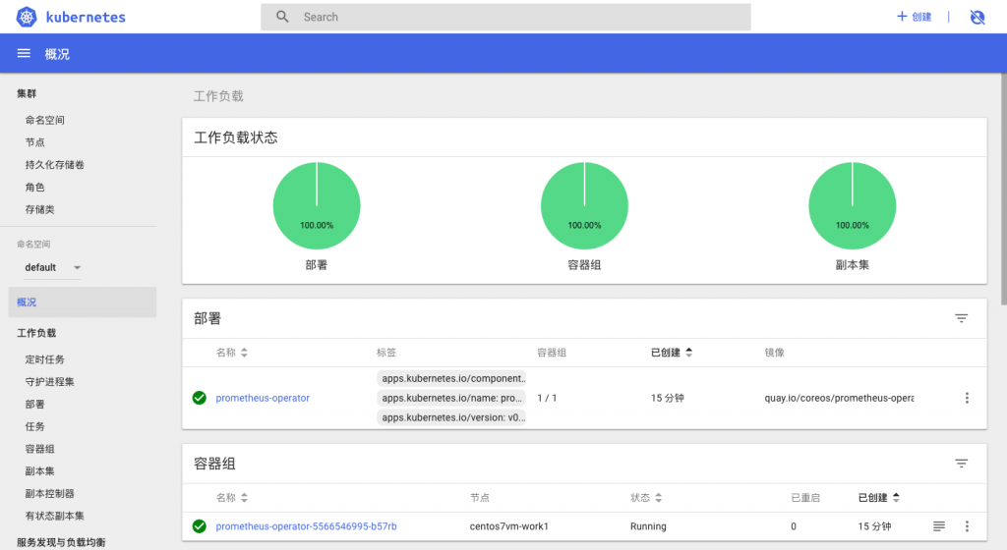Image resolution: width=1007 pixels, height=550 pixels.
Task: Open filter icon in 容器组 card
Action: pyautogui.click(x=961, y=464)
